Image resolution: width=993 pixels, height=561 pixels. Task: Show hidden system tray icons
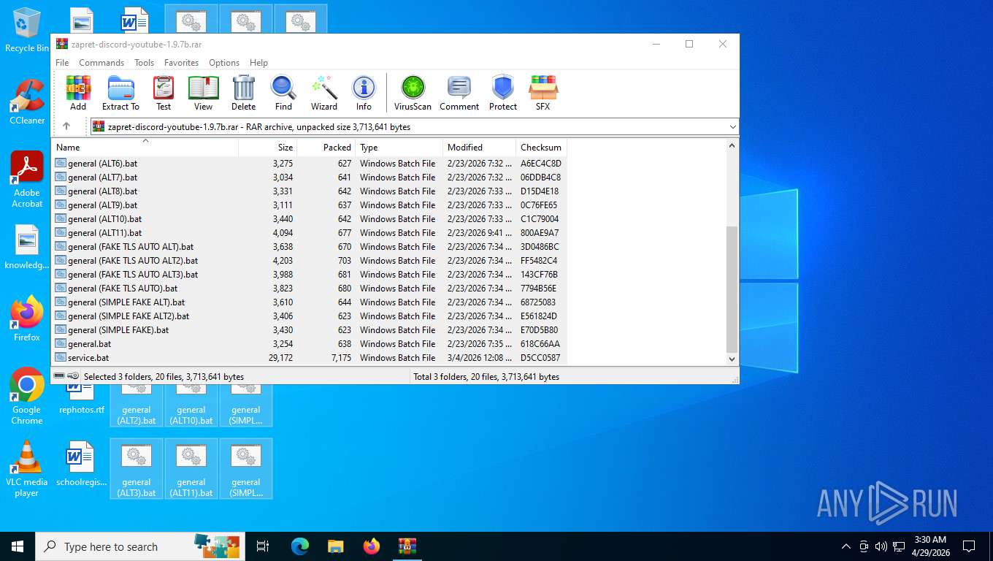click(x=846, y=546)
